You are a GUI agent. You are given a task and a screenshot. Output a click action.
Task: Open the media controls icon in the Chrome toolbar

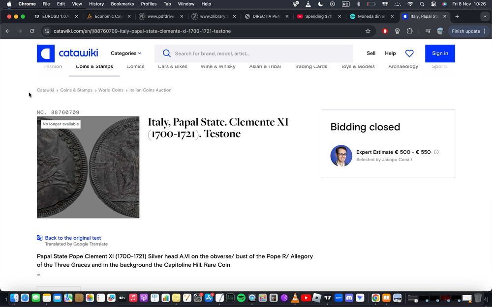(x=428, y=31)
